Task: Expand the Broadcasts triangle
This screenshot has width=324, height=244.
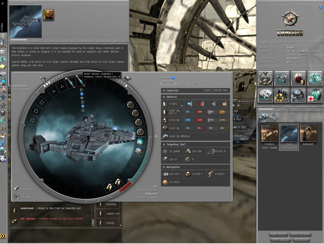Action: pos(240,101)
